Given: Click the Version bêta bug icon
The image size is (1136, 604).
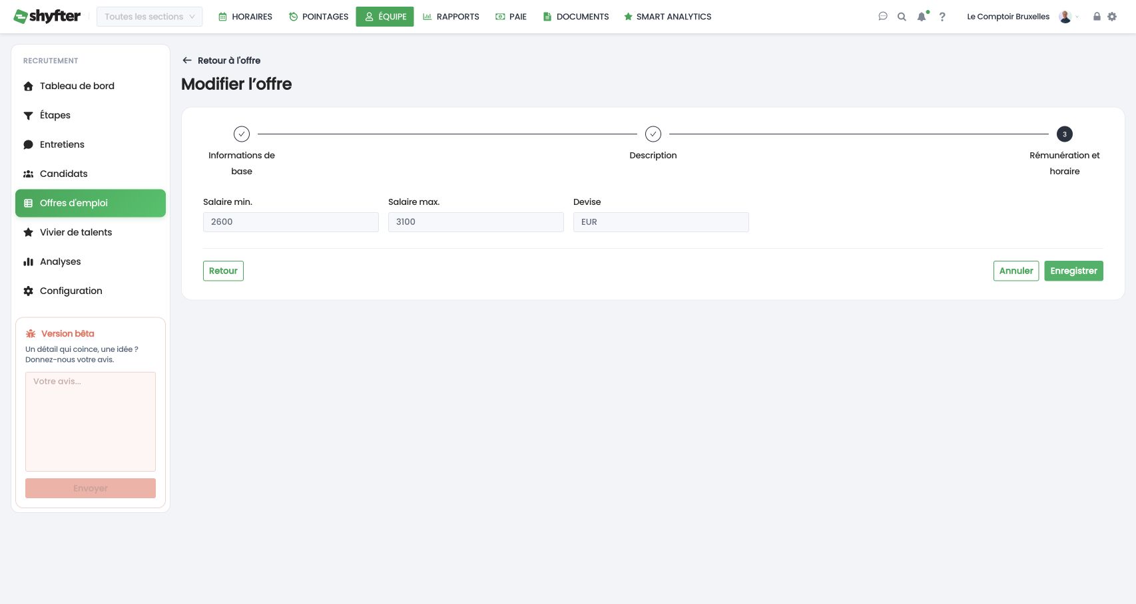Looking at the screenshot, I should point(31,334).
